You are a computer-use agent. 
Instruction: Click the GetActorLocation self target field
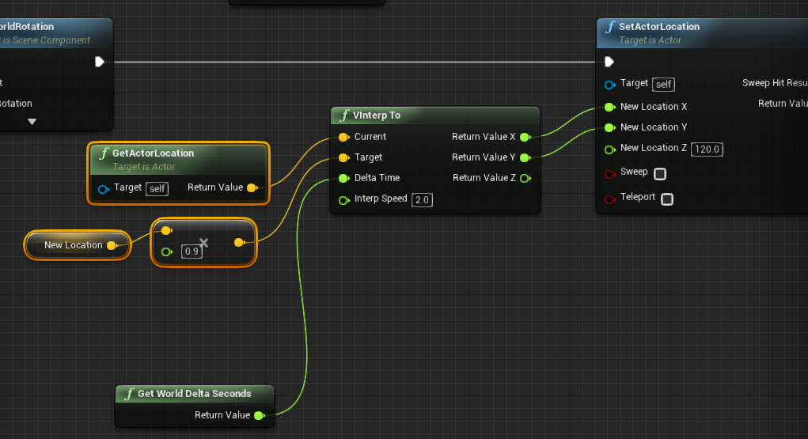click(x=157, y=189)
